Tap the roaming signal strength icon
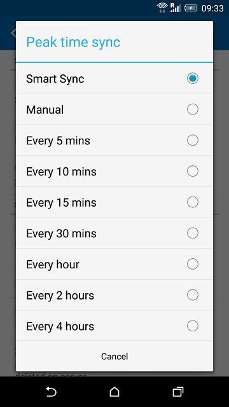Screen dimensions: 229x407 [x=176, y=8]
